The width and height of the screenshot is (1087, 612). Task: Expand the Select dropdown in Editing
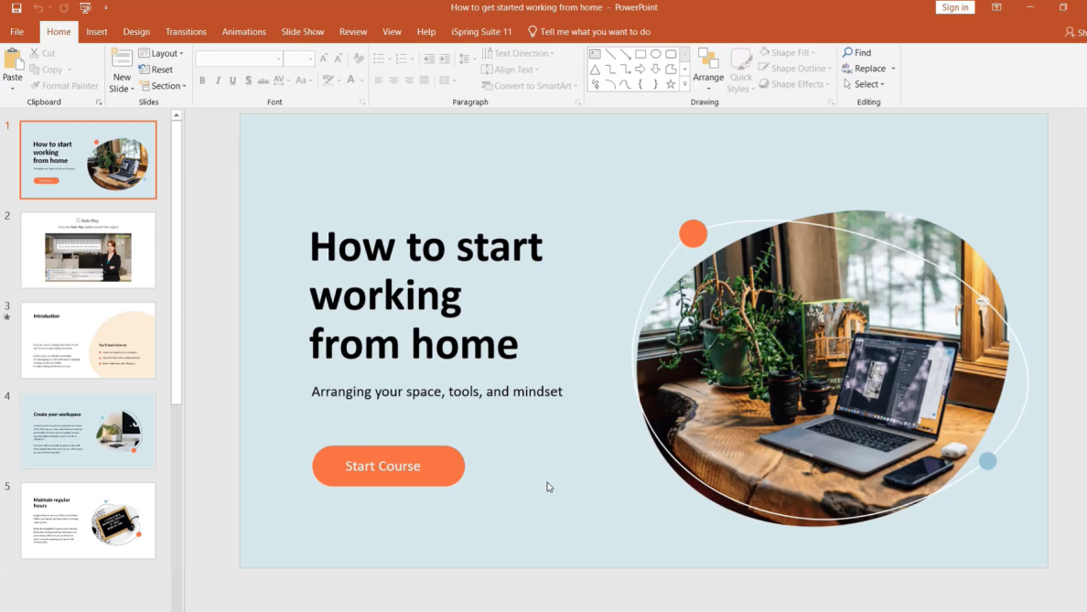click(x=864, y=84)
